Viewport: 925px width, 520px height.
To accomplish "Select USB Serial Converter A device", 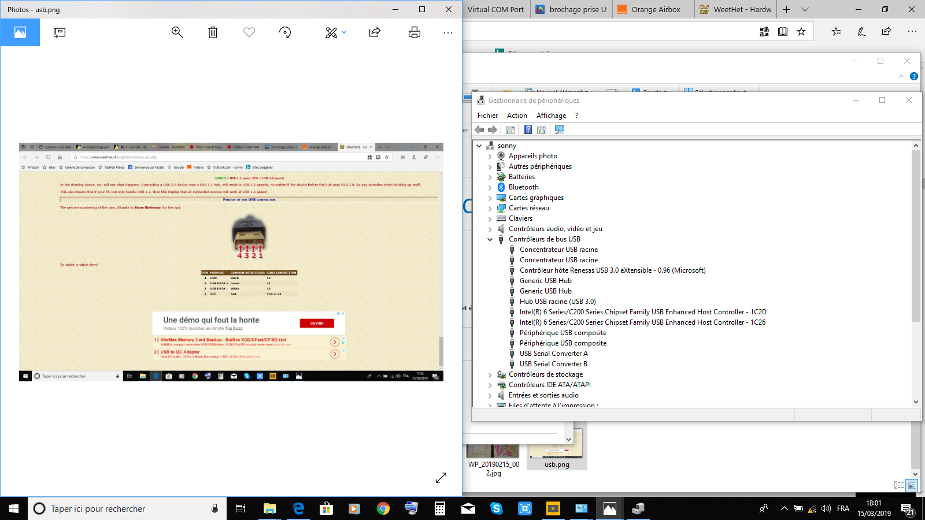I will (x=553, y=354).
